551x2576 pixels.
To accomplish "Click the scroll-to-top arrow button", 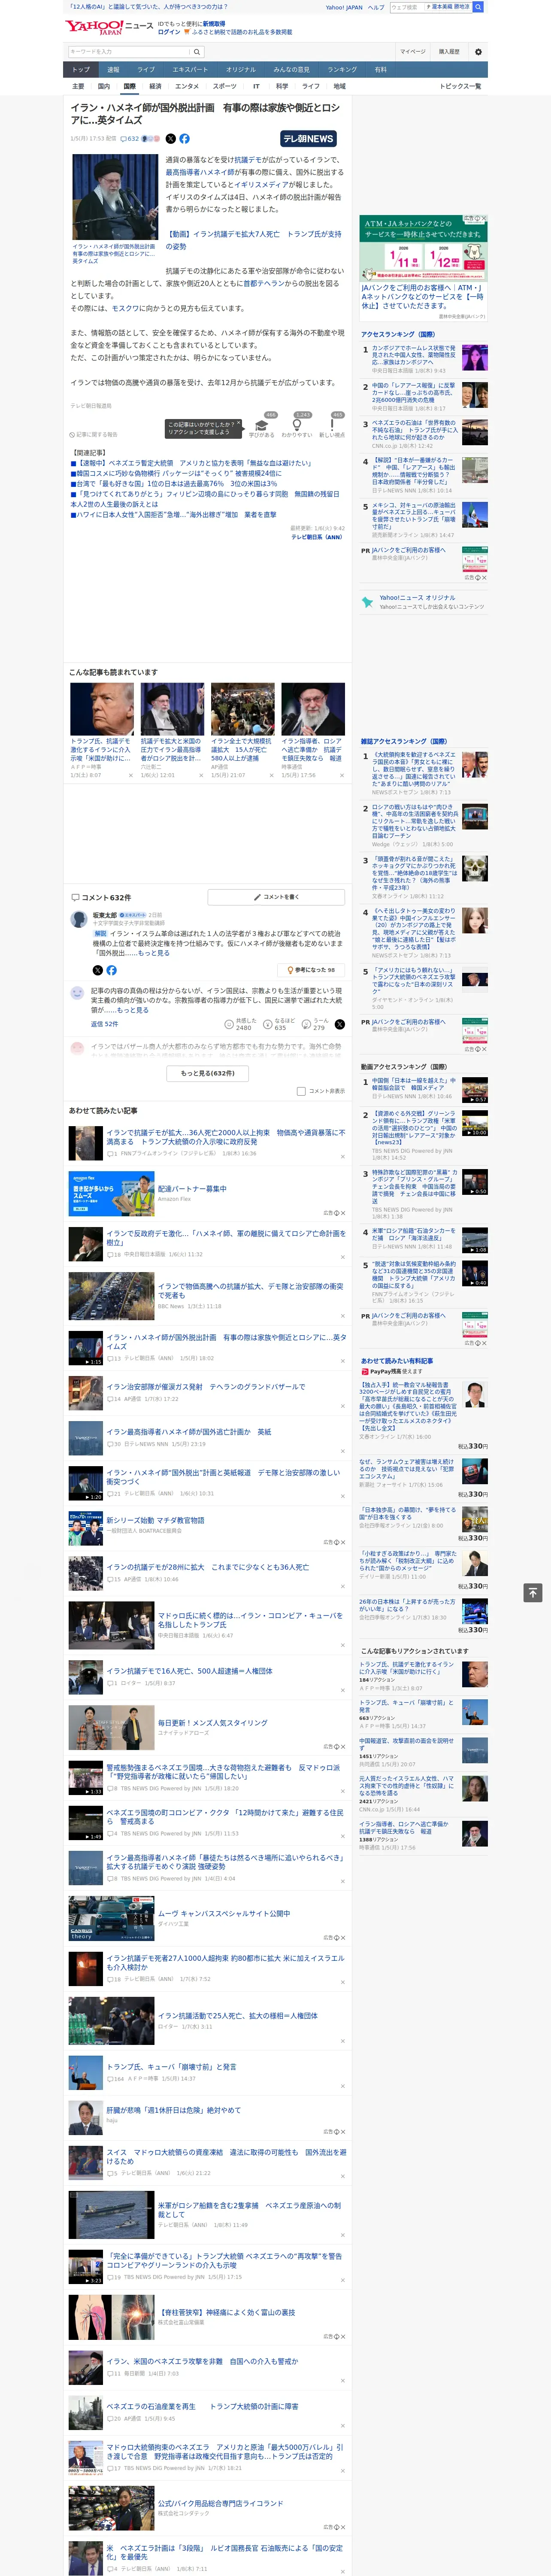I will [x=533, y=1592].
